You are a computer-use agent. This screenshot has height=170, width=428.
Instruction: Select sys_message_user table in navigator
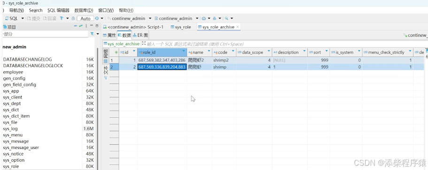[21, 148]
